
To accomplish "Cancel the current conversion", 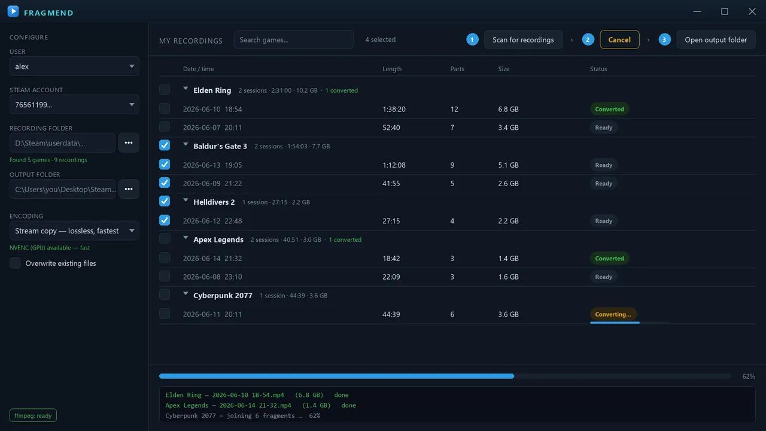I will click(x=619, y=40).
